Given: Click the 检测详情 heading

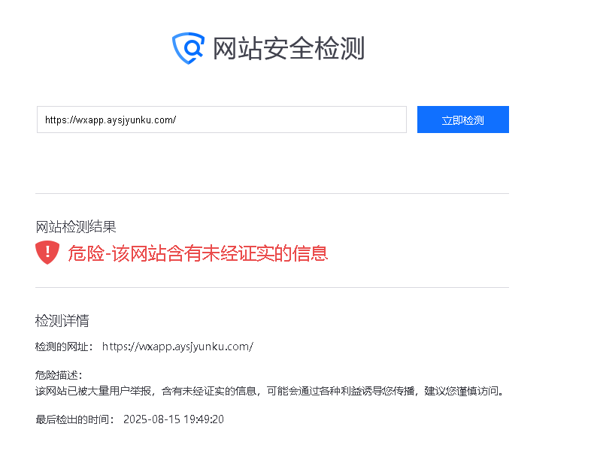Looking at the screenshot, I should coord(62,321).
